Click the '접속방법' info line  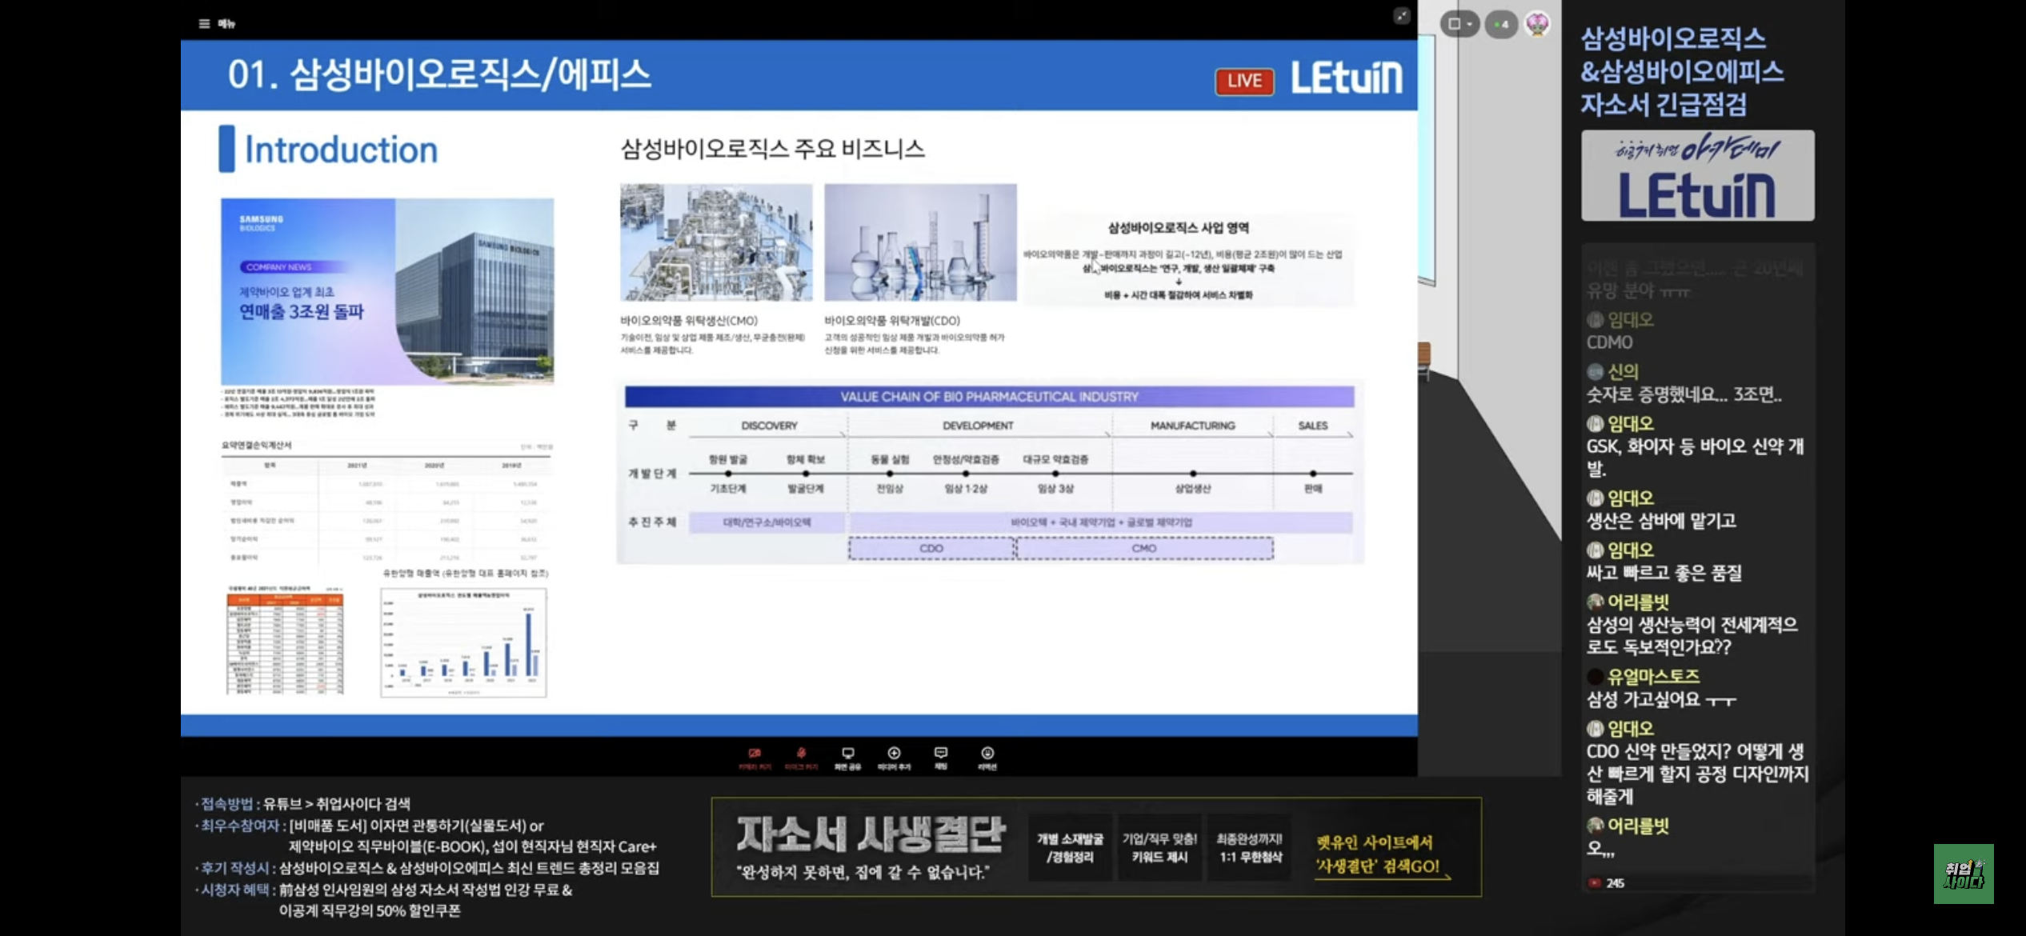coord(302,804)
